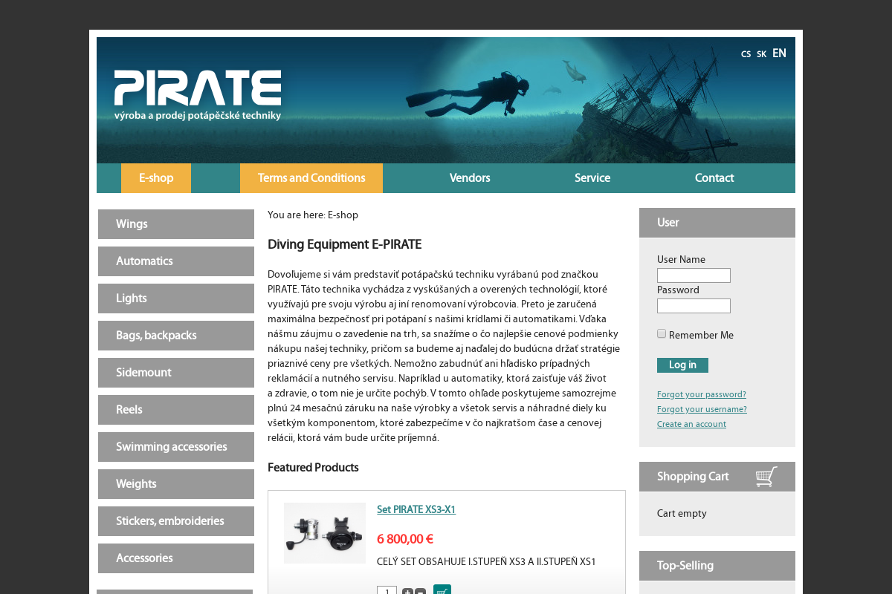This screenshot has height=594, width=892.
Task: Go to the Contact section
Action: click(714, 178)
